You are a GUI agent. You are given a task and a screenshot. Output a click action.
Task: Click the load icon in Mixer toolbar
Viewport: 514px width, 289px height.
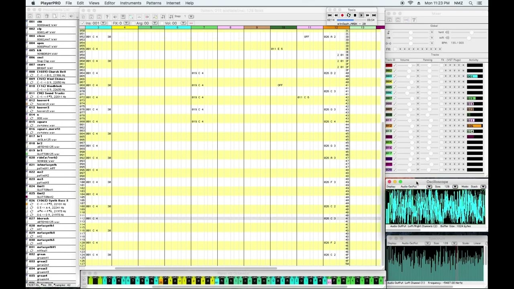point(390,20)
